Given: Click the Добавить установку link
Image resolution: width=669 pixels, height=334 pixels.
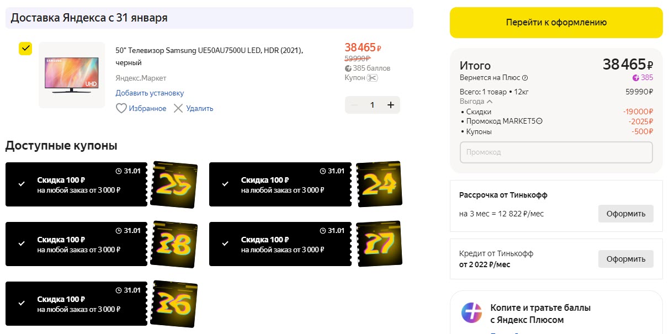Looking at the screenshot, I should [x=150, y=93].
